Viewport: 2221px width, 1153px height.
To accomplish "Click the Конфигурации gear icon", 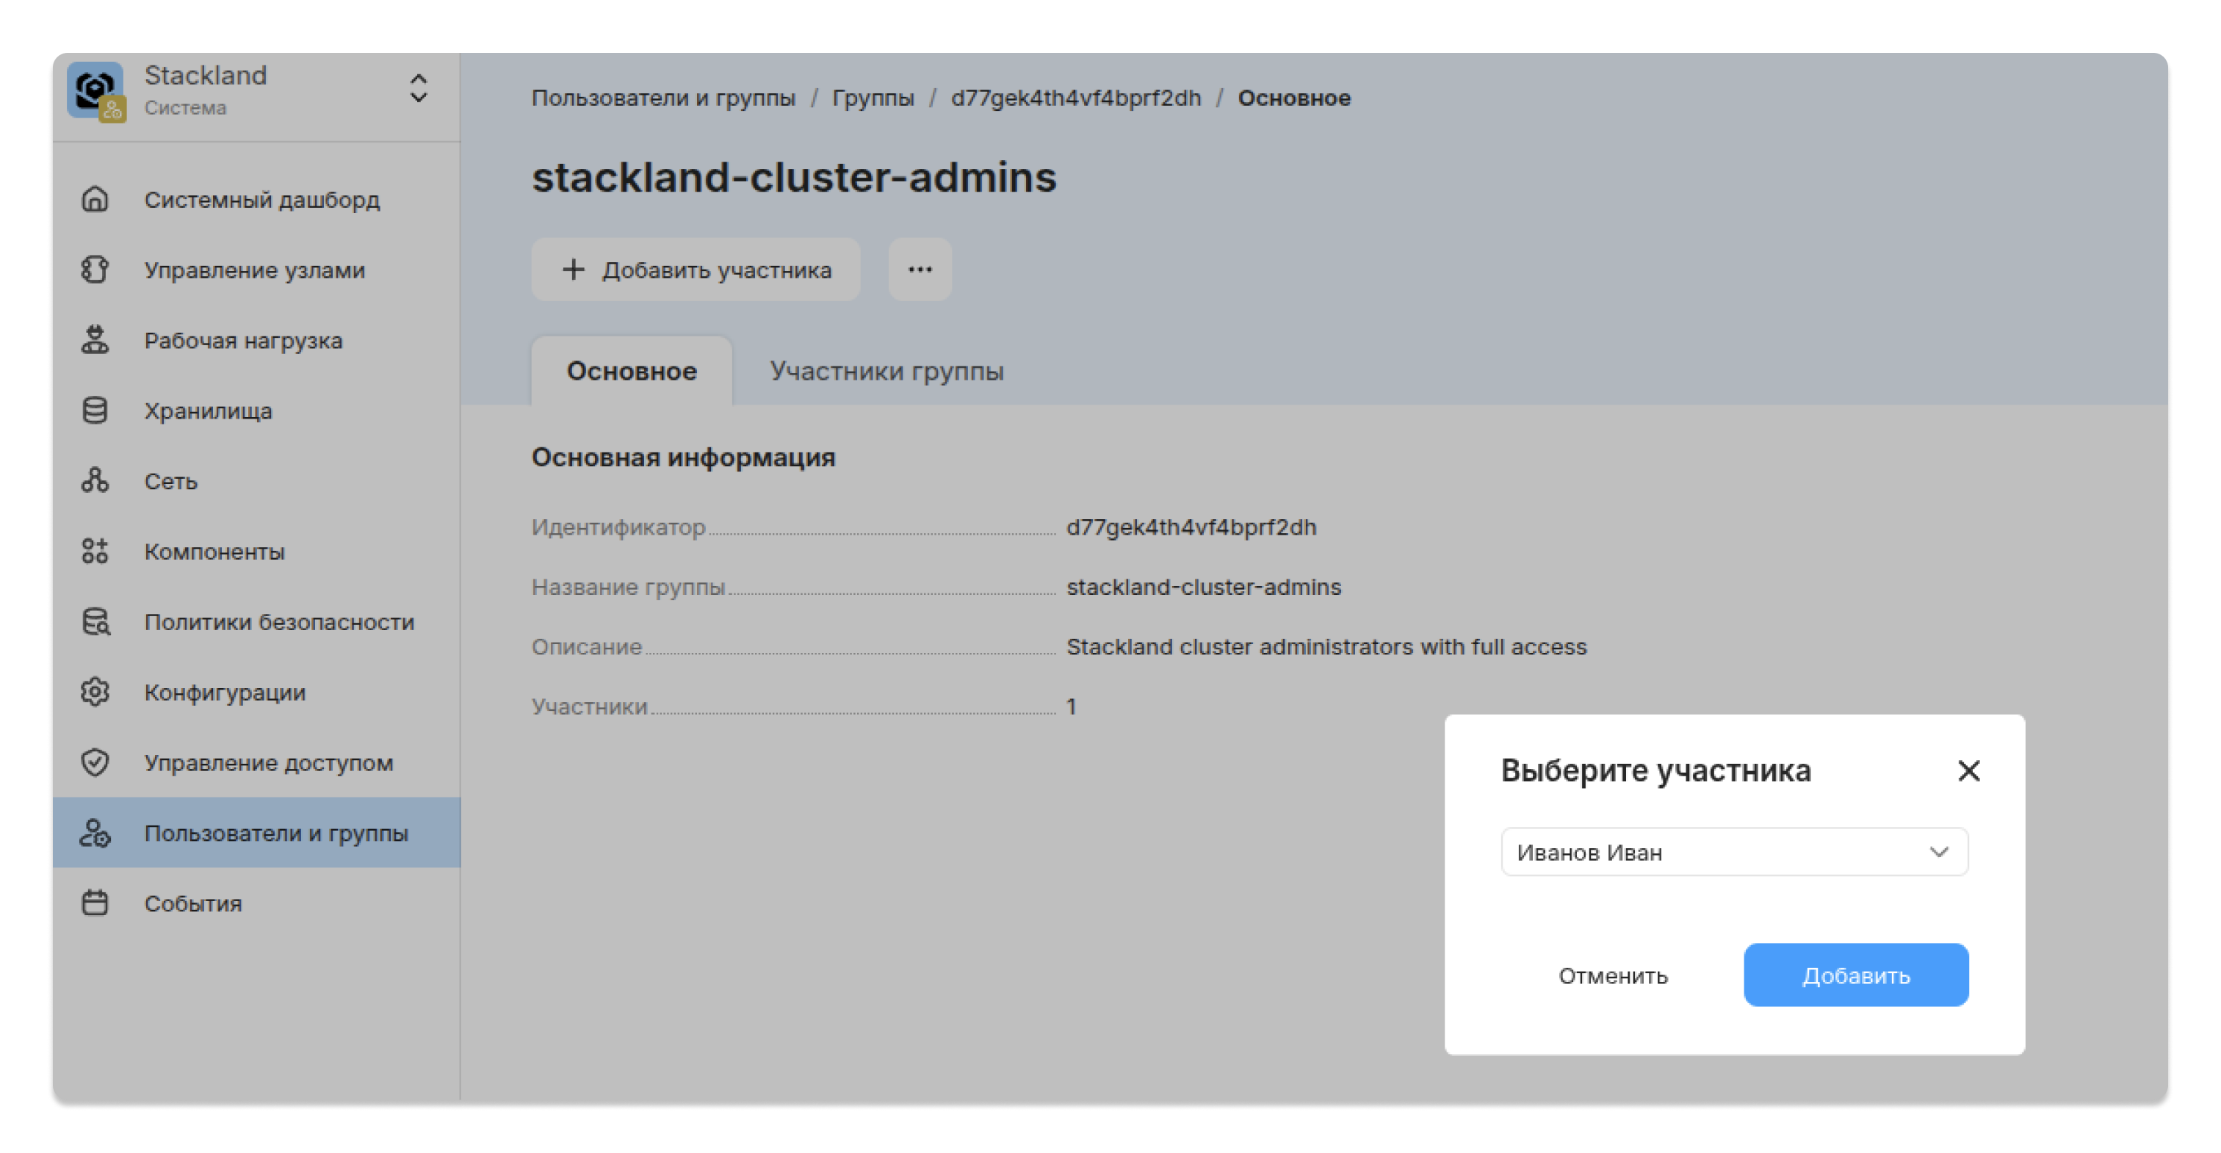I will click(x=95, y=692).
